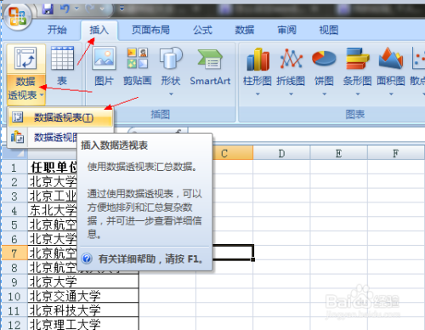Select row 7 header
This screenshot has width=425, height=330.
[14, 253]
